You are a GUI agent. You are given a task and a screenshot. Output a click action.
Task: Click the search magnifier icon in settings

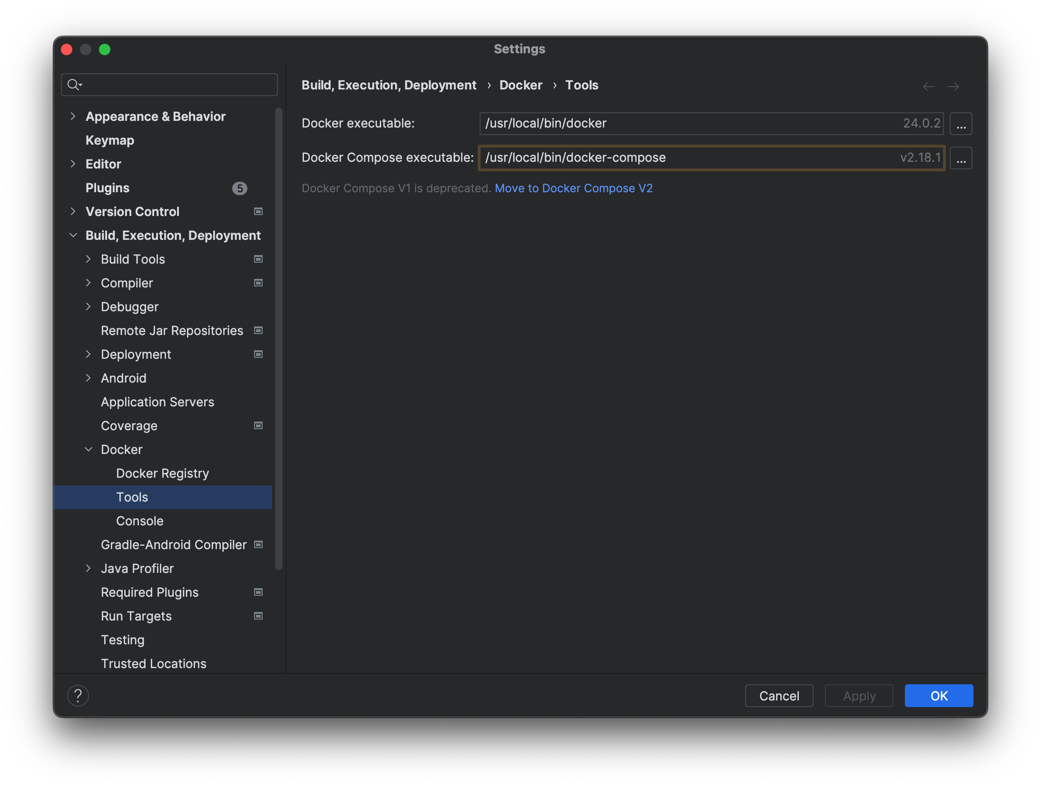[x=75, y=85]
